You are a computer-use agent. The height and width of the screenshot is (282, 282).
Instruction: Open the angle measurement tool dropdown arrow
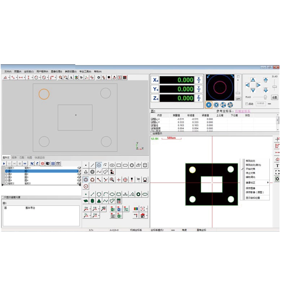tap(9, 78)
